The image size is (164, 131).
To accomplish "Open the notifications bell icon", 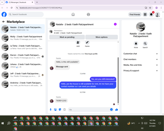I will pos(151,14).
